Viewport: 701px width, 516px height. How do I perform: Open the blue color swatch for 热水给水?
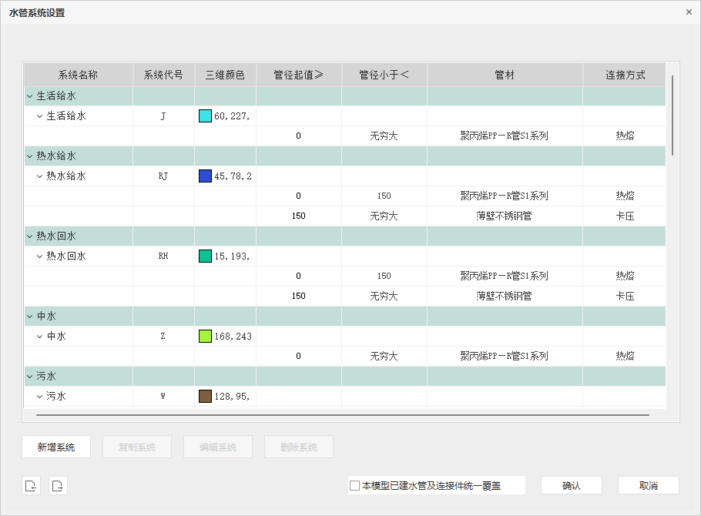pyautogui.click(x=205, y=176)
